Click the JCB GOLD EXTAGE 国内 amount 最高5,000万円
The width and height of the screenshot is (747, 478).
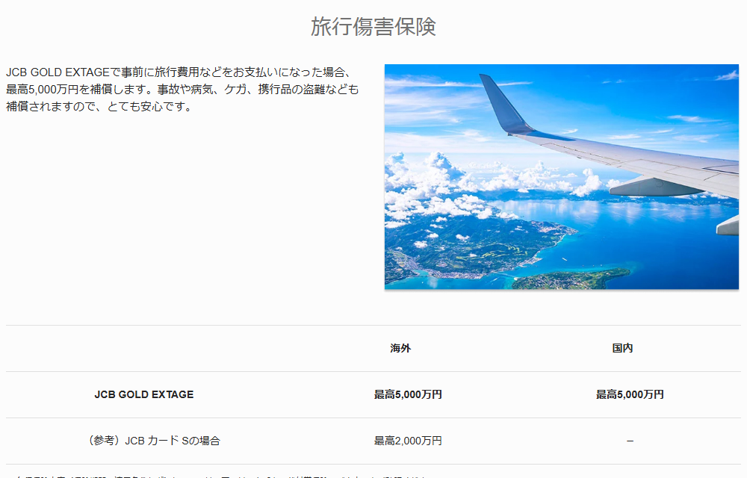(630, 394)
